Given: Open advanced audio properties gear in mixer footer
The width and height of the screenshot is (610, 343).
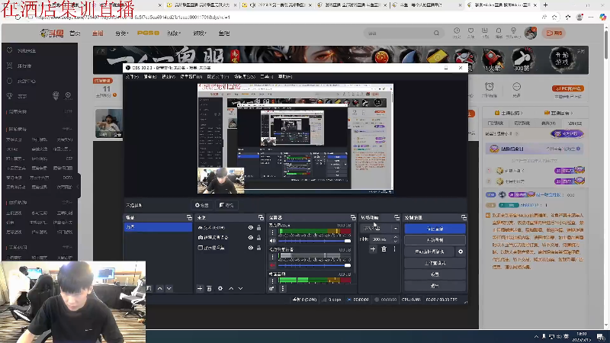Looking at the screenshot, I should pyautogui.click(x=272, y=289).
